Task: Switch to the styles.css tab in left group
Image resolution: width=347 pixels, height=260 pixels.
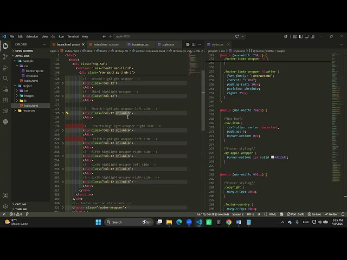Action: (168, 44)
